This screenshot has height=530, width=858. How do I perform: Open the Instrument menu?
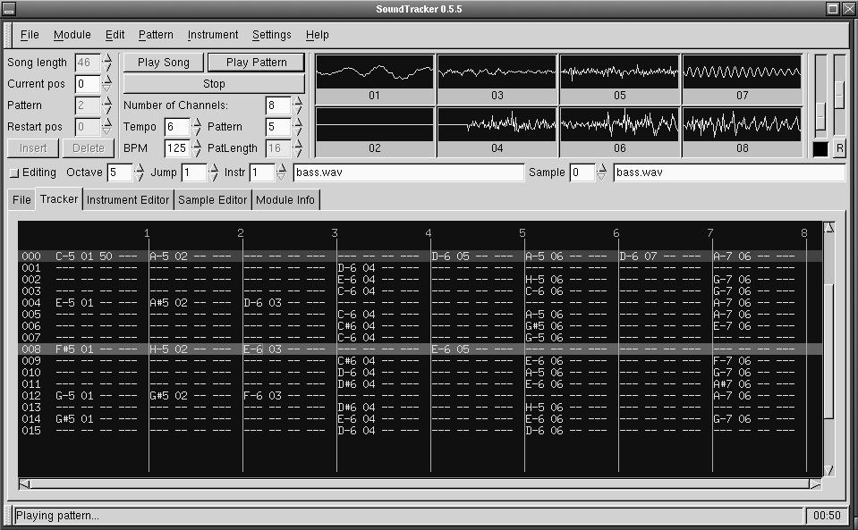click(212, 35)
